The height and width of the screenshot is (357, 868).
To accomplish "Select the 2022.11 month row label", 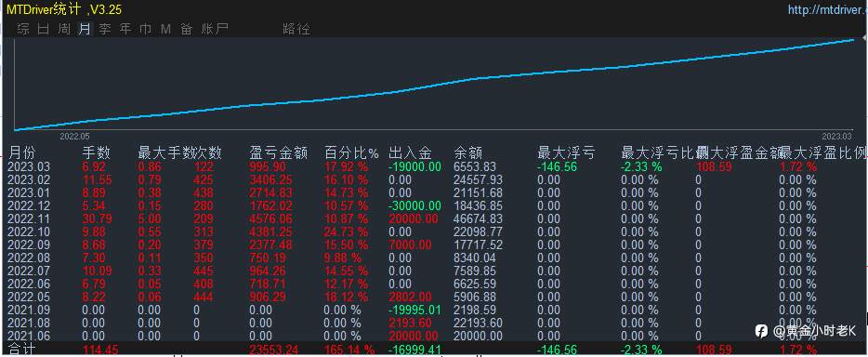I will click(x=29, y=218).
